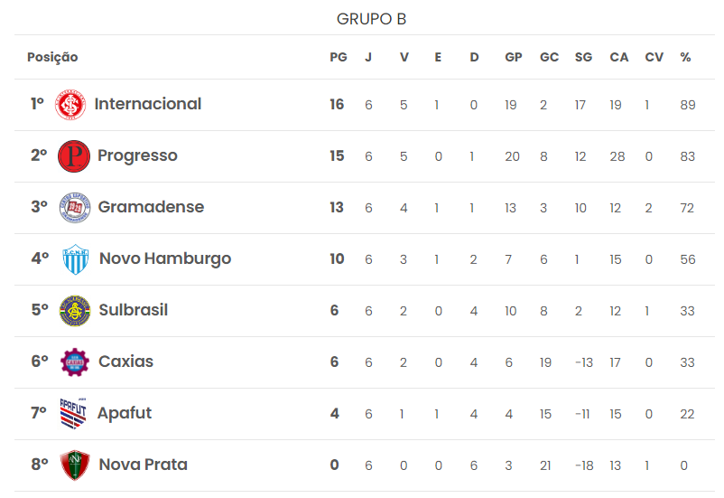Open the Novo Hamburgo team name

(165, 258)
